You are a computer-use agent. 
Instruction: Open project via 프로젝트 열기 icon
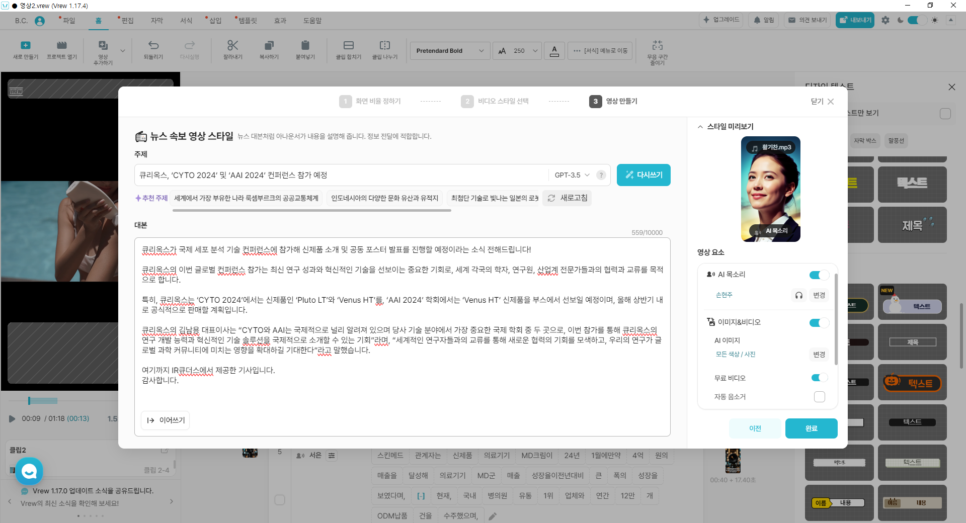(x=62, y=45)
